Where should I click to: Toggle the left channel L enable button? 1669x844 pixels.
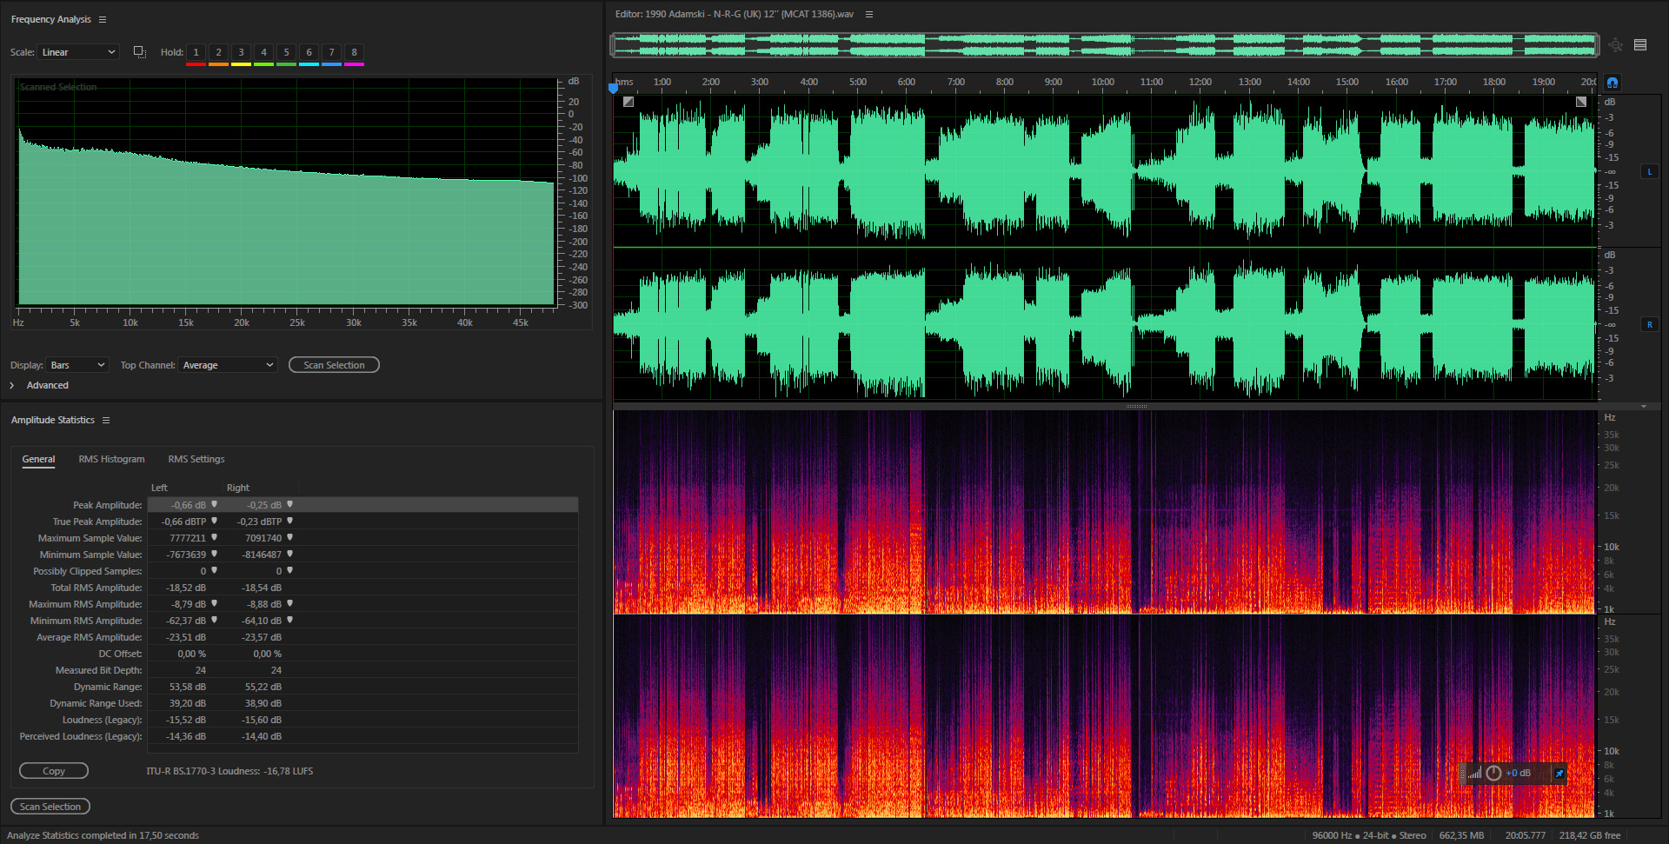1649,172
